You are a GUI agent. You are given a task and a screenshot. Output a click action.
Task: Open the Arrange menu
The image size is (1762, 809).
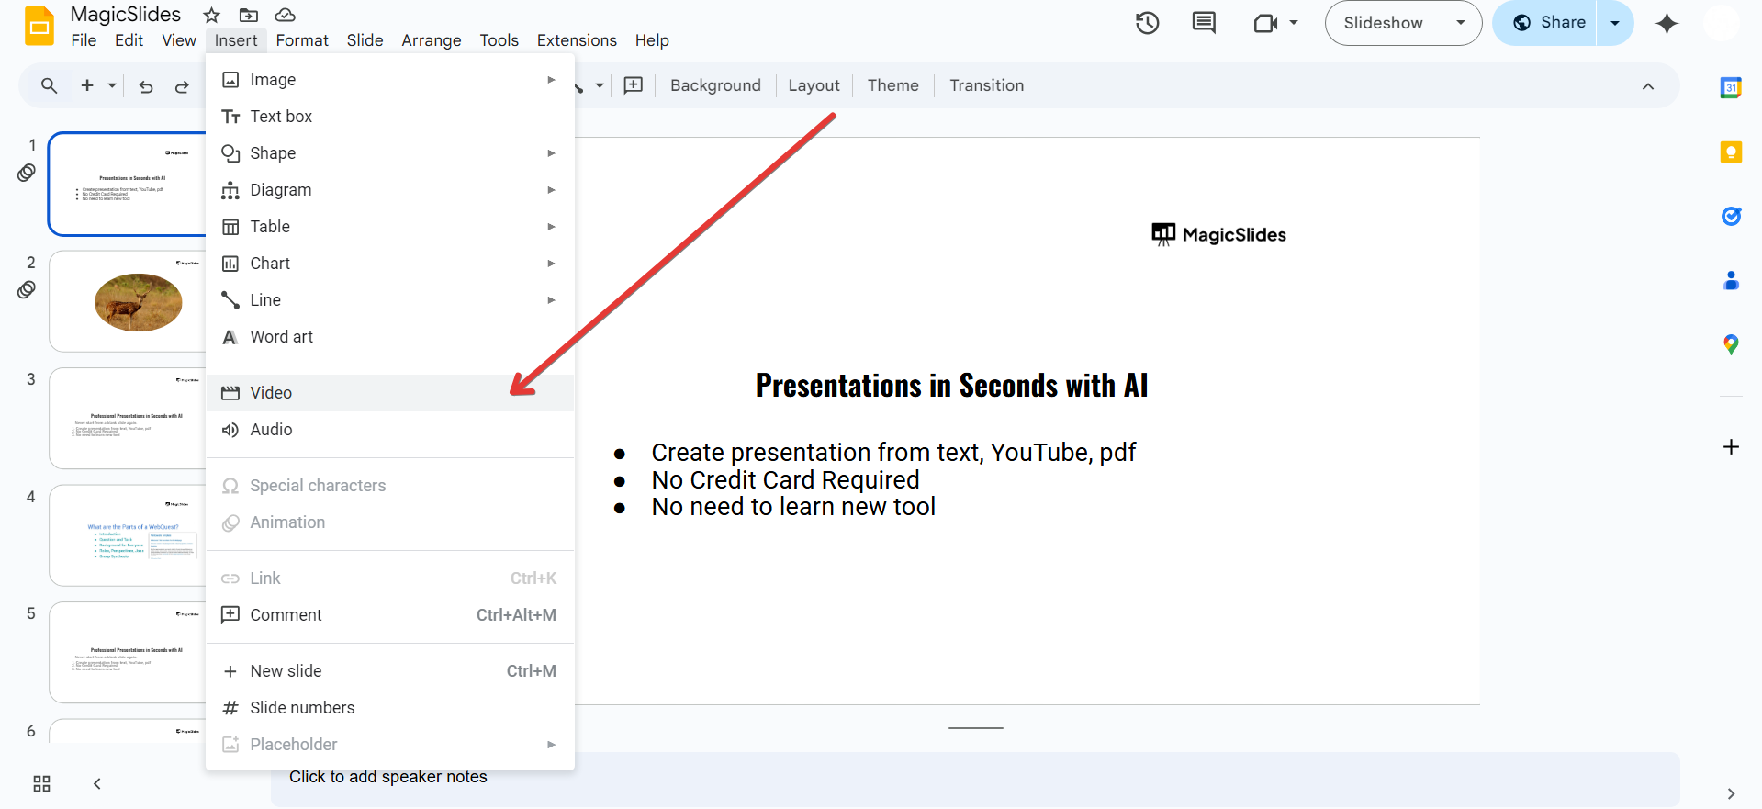[x=432, y=40]
